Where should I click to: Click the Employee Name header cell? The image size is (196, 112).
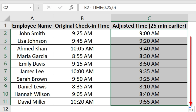click(x=32, y=26)
